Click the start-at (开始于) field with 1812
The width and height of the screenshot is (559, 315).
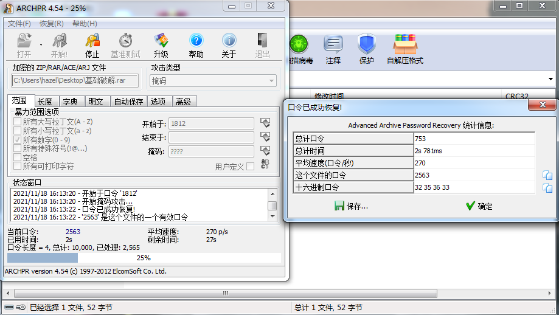[x=211, y=123]
